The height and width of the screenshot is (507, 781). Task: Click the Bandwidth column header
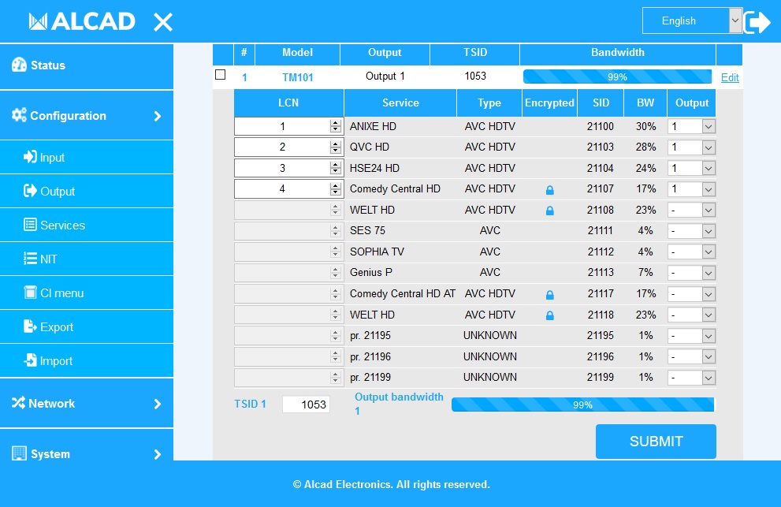(618, 52)
